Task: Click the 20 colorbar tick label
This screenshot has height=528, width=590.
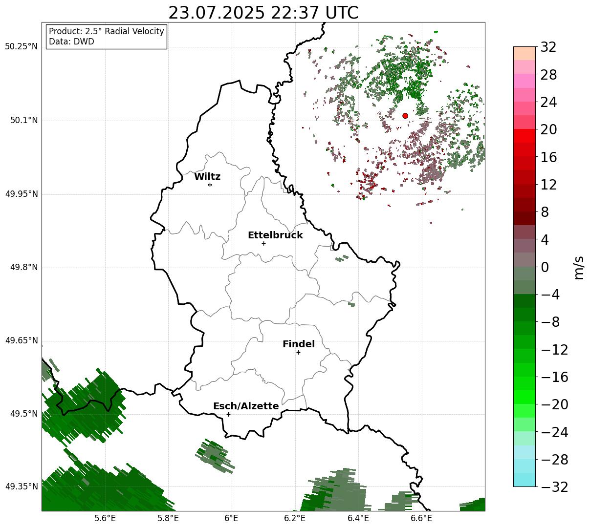Action: [548, 130]
